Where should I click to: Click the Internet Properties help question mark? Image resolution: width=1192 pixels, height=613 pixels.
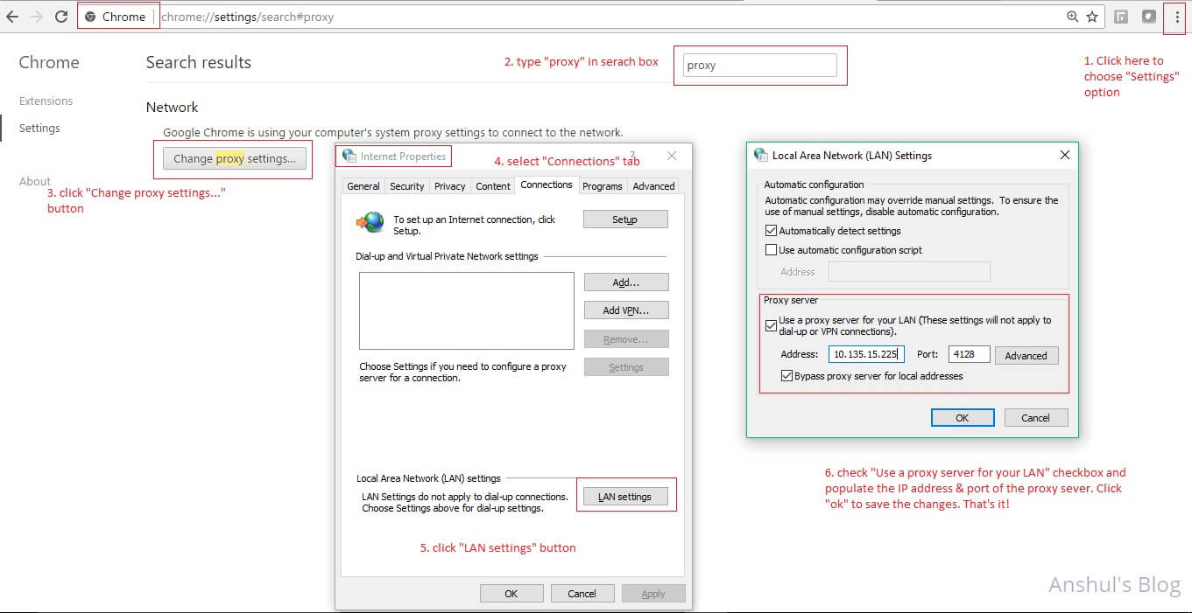pyautogui.click(x=632, y=154)
